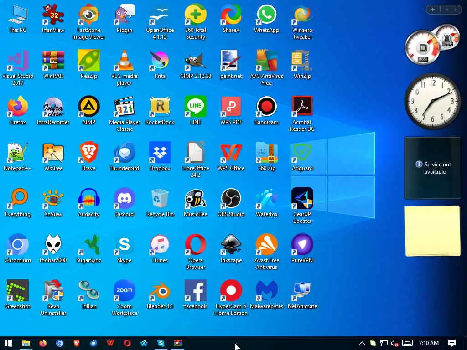Click the muted volume tray icon

[394, 343]
